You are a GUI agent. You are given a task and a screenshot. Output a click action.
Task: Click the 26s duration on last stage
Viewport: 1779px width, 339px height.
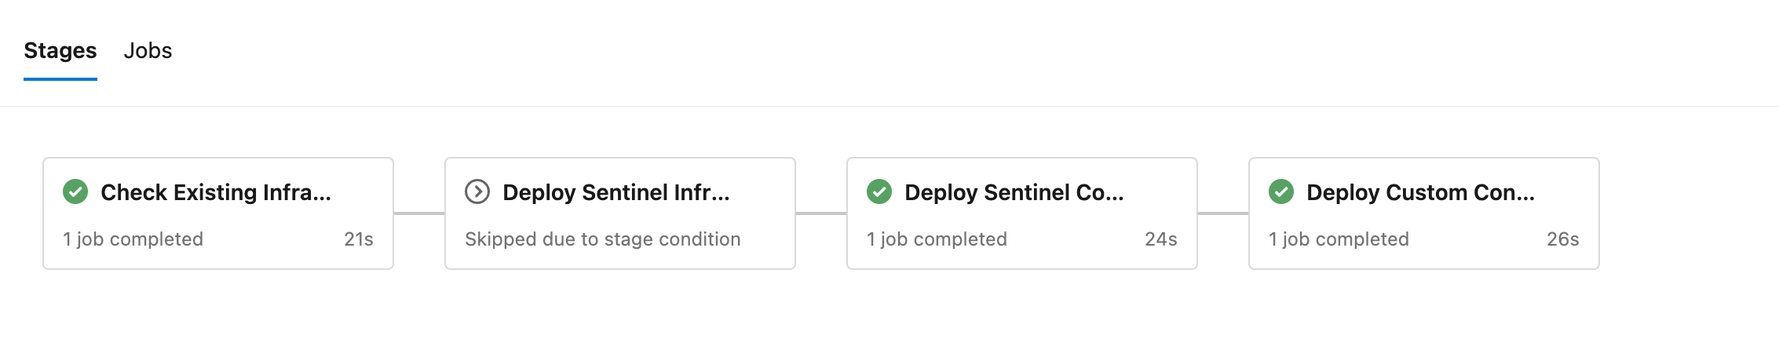(1563, 239)
